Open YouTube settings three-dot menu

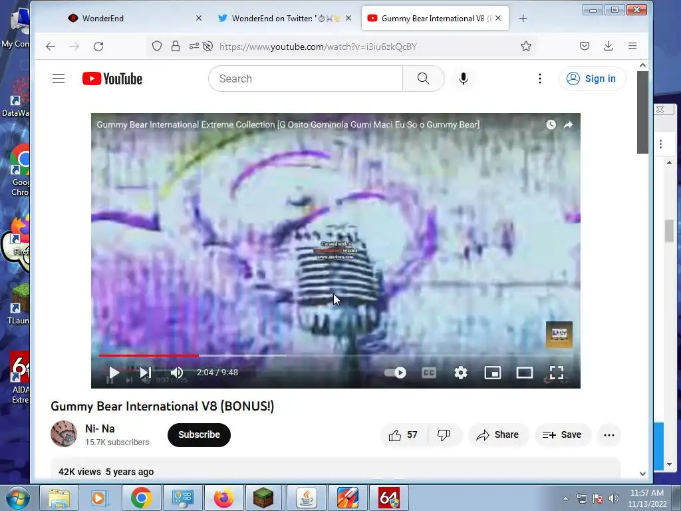(x=540, y=79)
